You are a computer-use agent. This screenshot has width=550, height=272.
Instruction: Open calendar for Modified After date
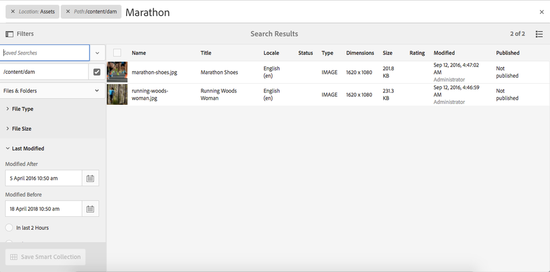click(90, 178)
